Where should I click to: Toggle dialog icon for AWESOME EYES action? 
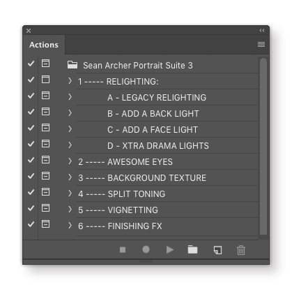tap(45, 160)
